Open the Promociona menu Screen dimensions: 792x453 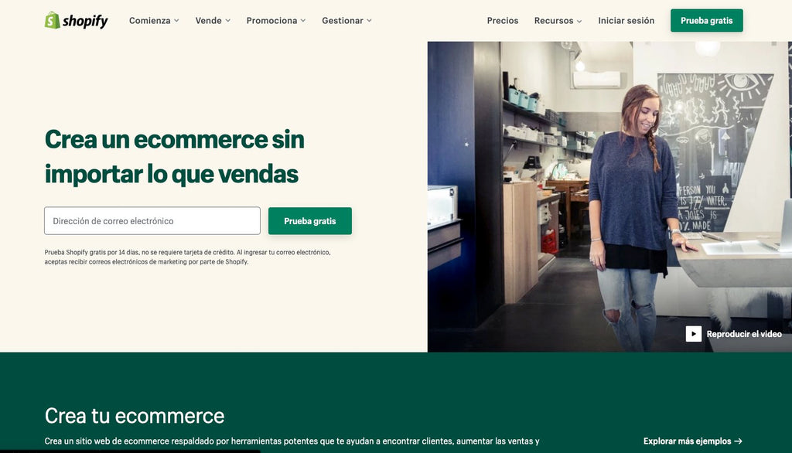click(x=271, y=21)
